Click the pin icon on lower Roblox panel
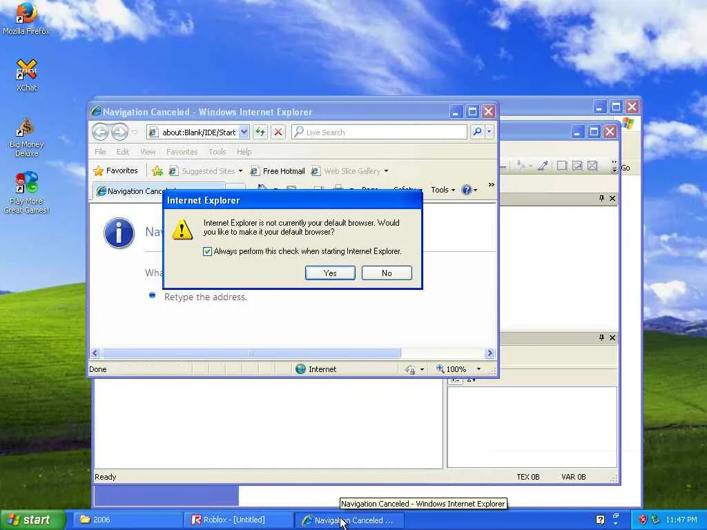707x530 pixels. [601, 337]
